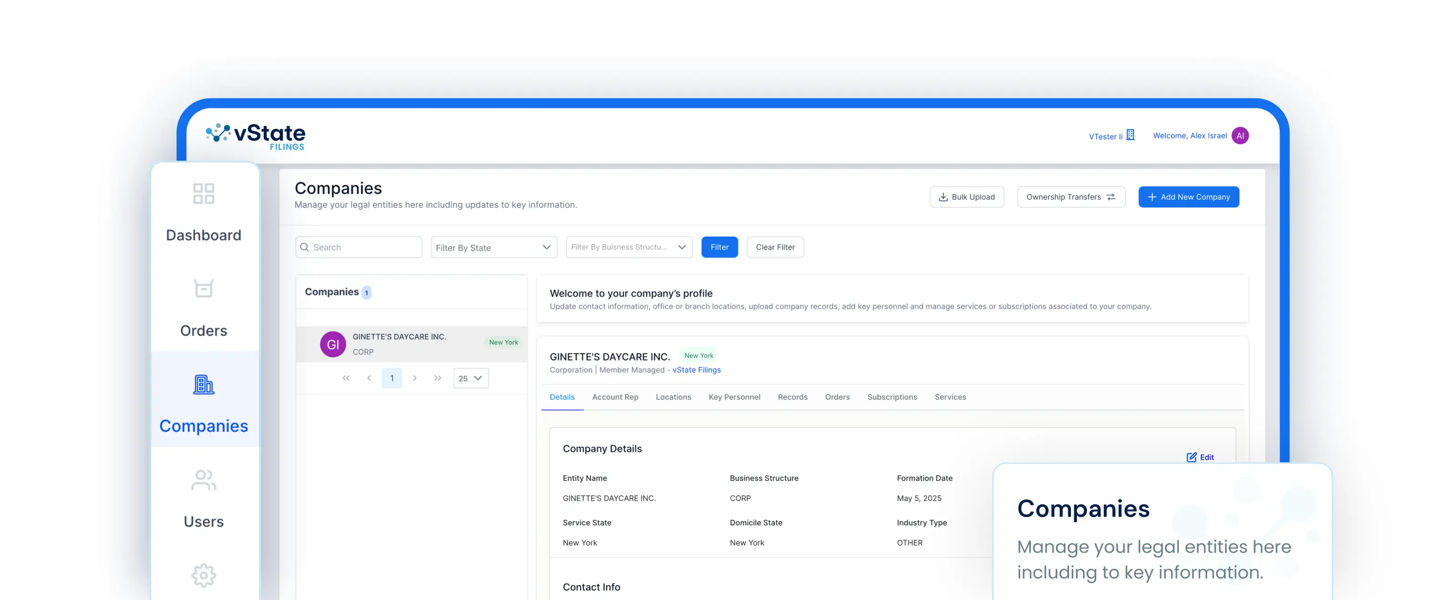This screenshot has width=1429, height=600.
Task: Click the Add New Company button
Action: [1188, 197]
